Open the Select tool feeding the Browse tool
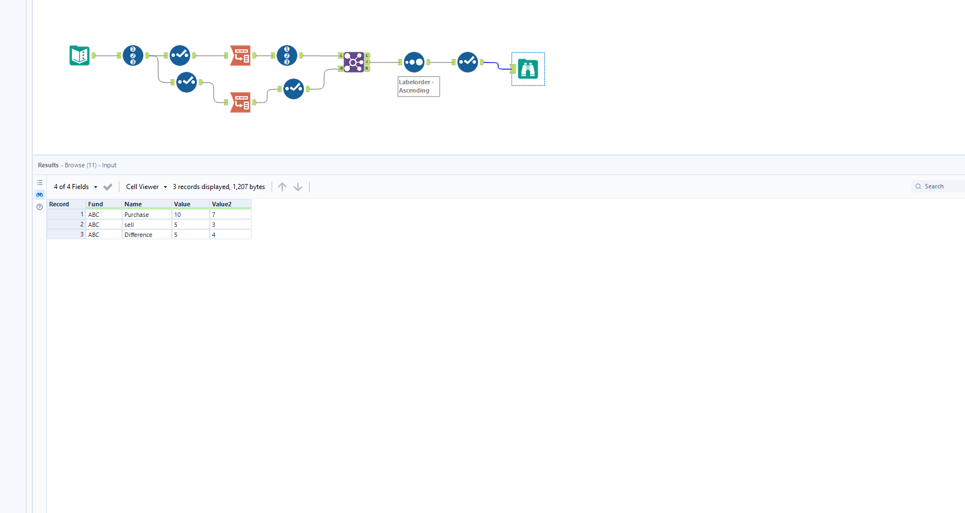The width and height of the screenshot is (965, 513). coord(467,62)
